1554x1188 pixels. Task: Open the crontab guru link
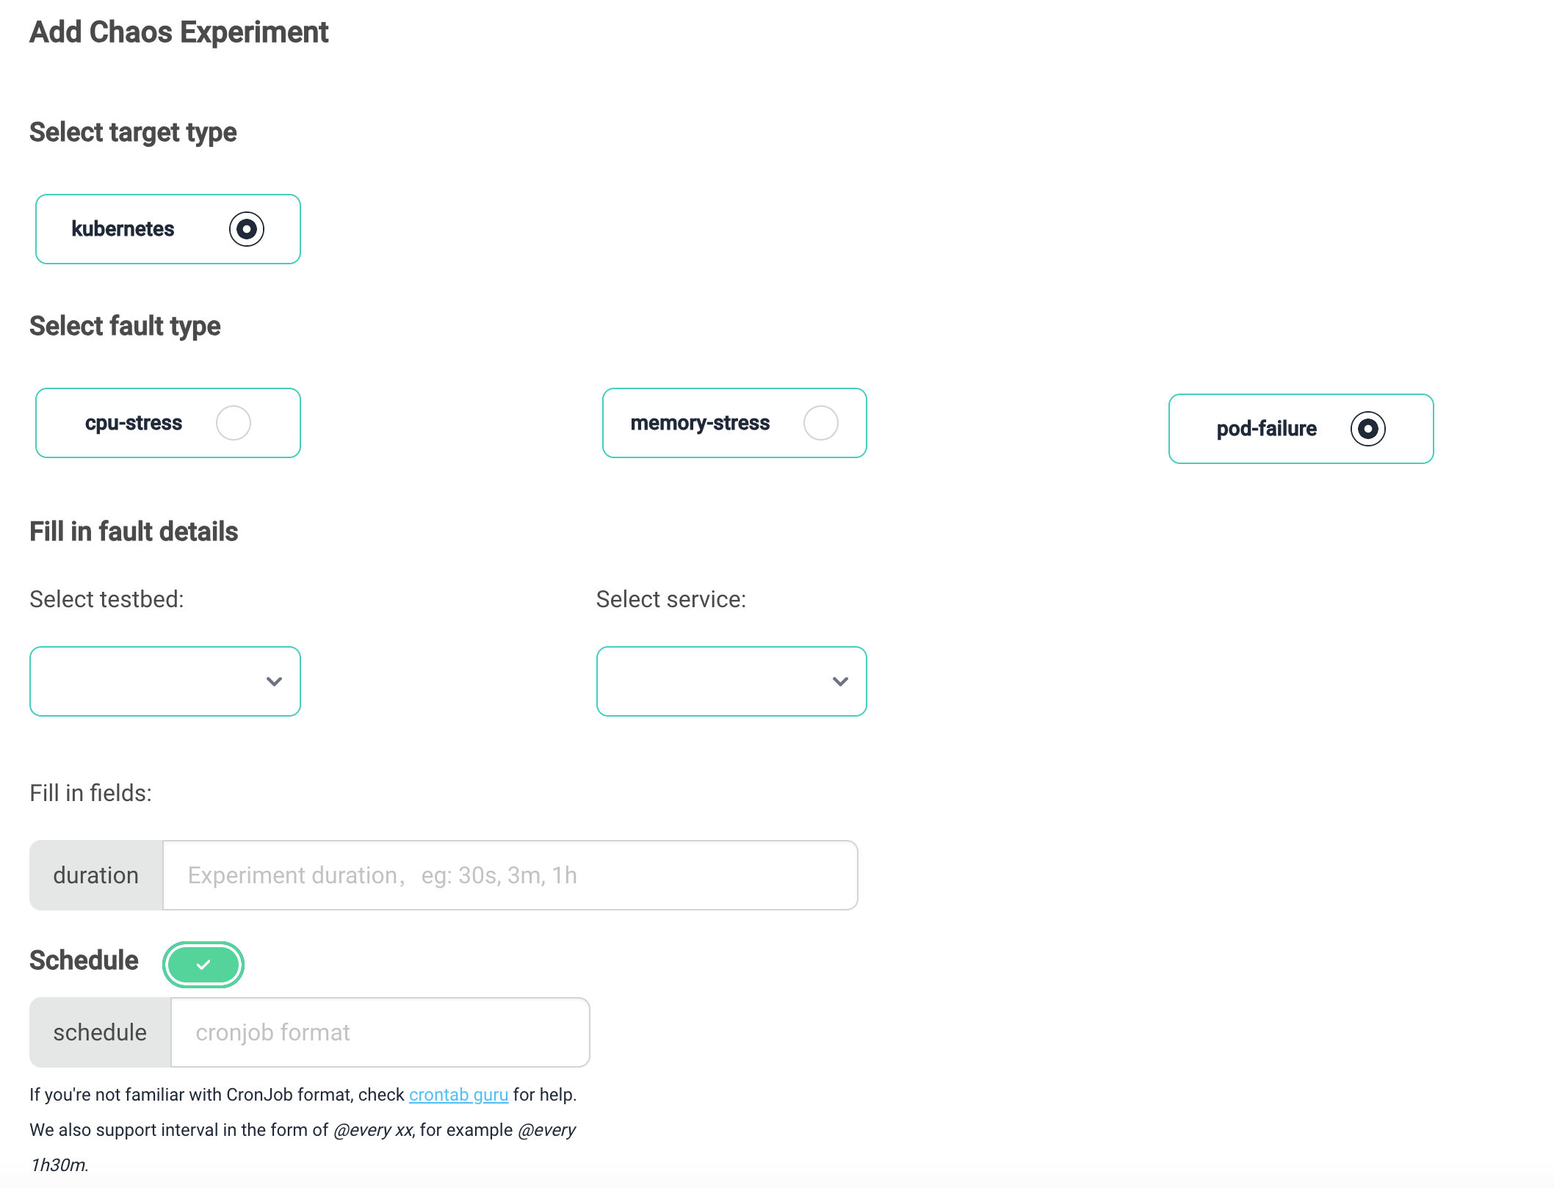458,1095
